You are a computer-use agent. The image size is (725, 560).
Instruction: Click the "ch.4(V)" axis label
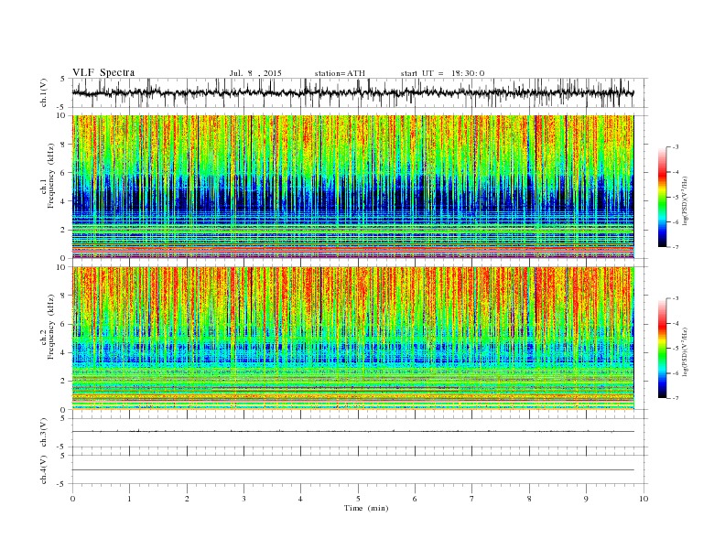click(x=44, y=469)
